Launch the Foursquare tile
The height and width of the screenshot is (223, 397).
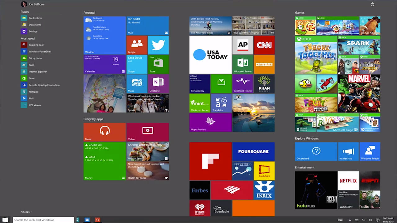click(x=253, y=151)
